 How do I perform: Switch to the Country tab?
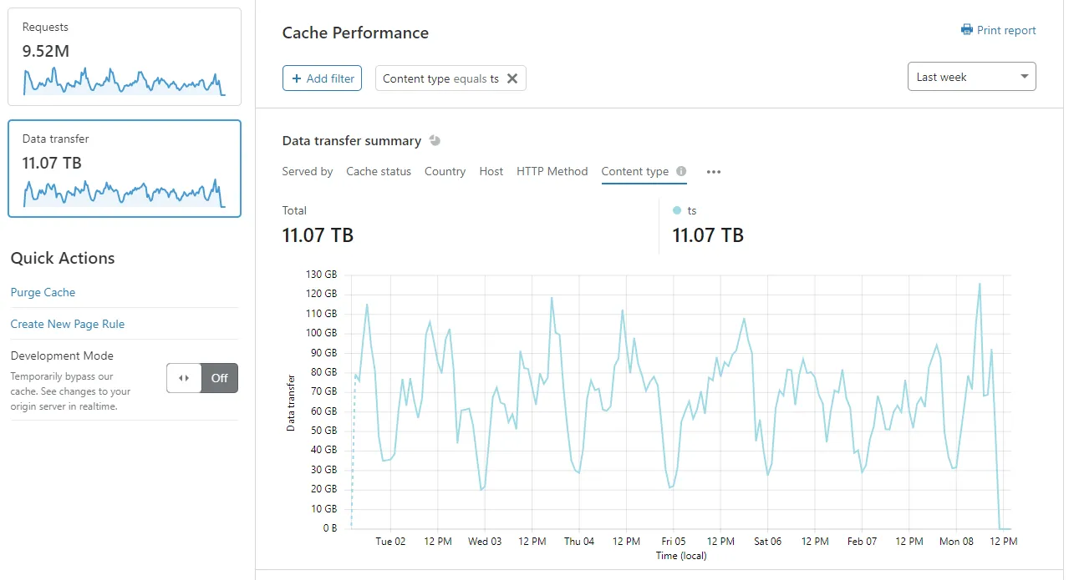445,171
